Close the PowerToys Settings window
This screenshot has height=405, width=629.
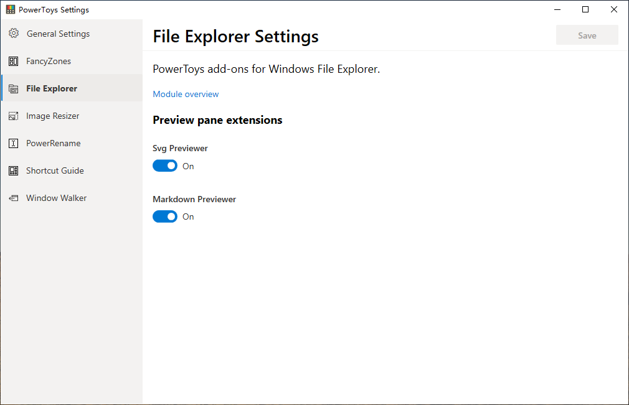pos(614,9)
